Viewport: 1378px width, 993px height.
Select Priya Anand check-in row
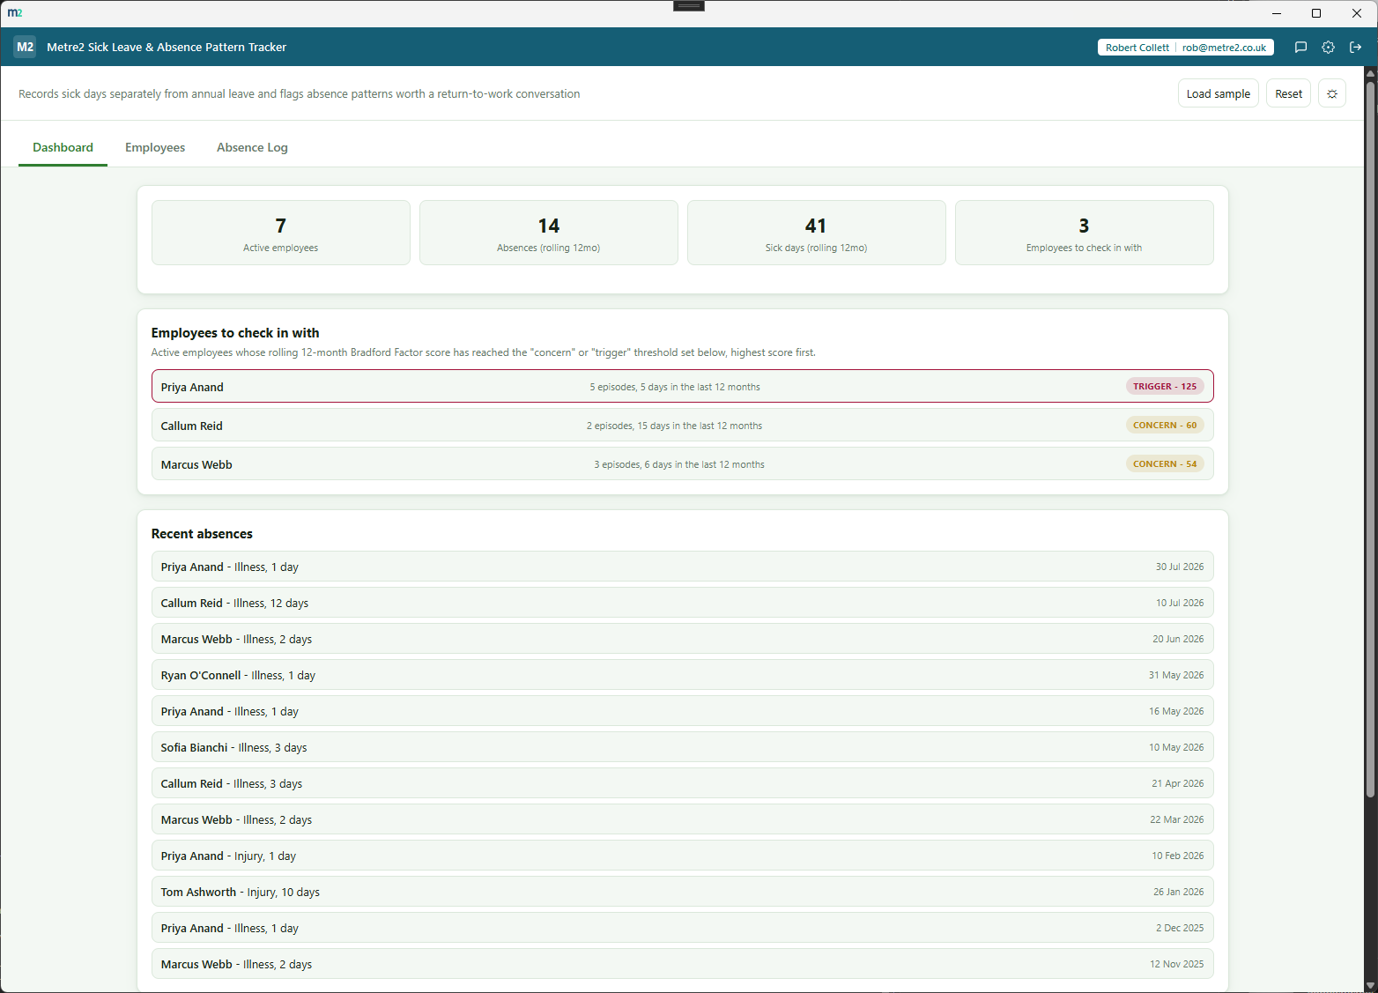pos(683,386)
